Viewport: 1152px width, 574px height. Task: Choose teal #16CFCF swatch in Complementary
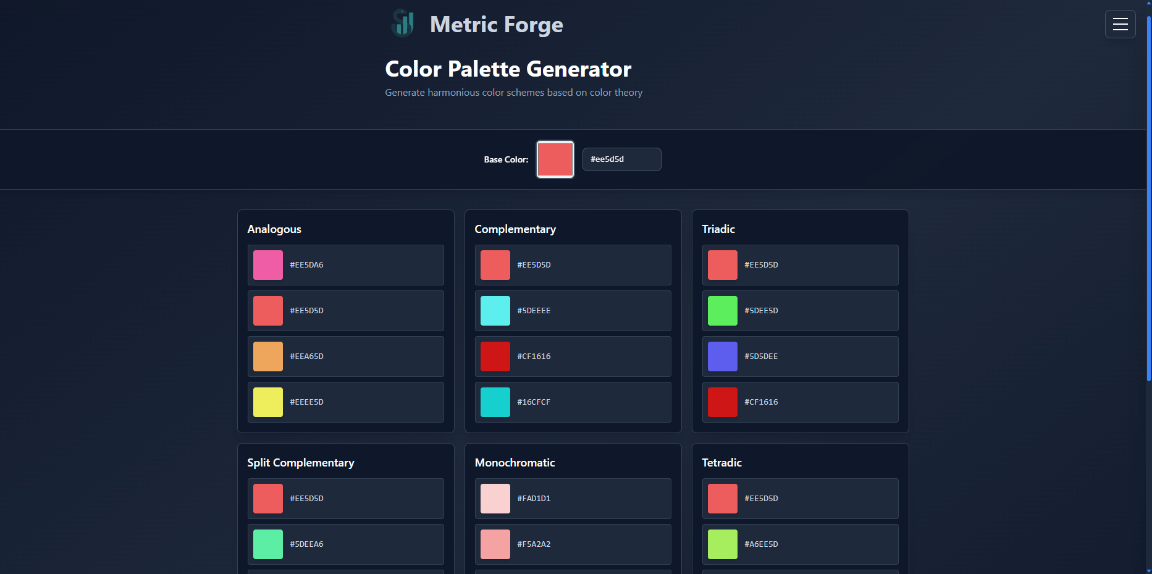tap(495, 402)
